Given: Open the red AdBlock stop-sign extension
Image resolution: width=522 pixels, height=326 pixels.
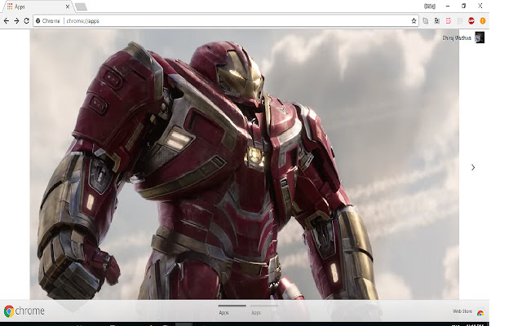Looking at the screenshot, I should (x=471, y=21).
